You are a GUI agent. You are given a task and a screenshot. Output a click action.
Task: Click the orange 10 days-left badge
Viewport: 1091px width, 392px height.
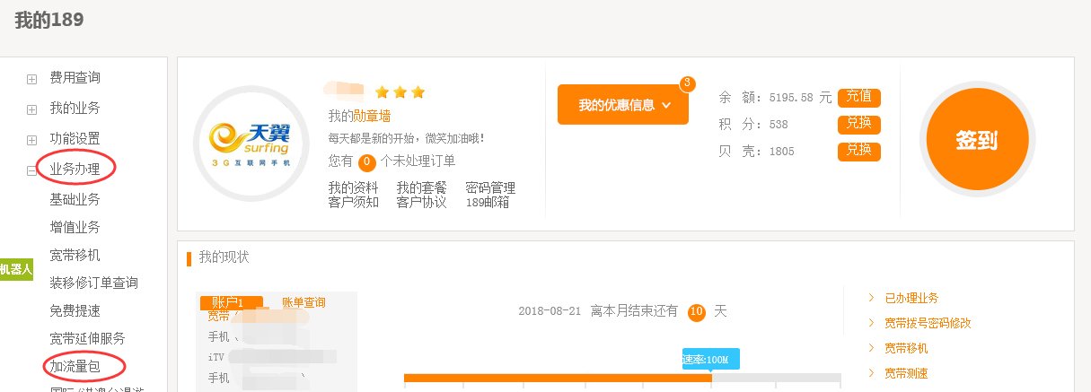697,312
